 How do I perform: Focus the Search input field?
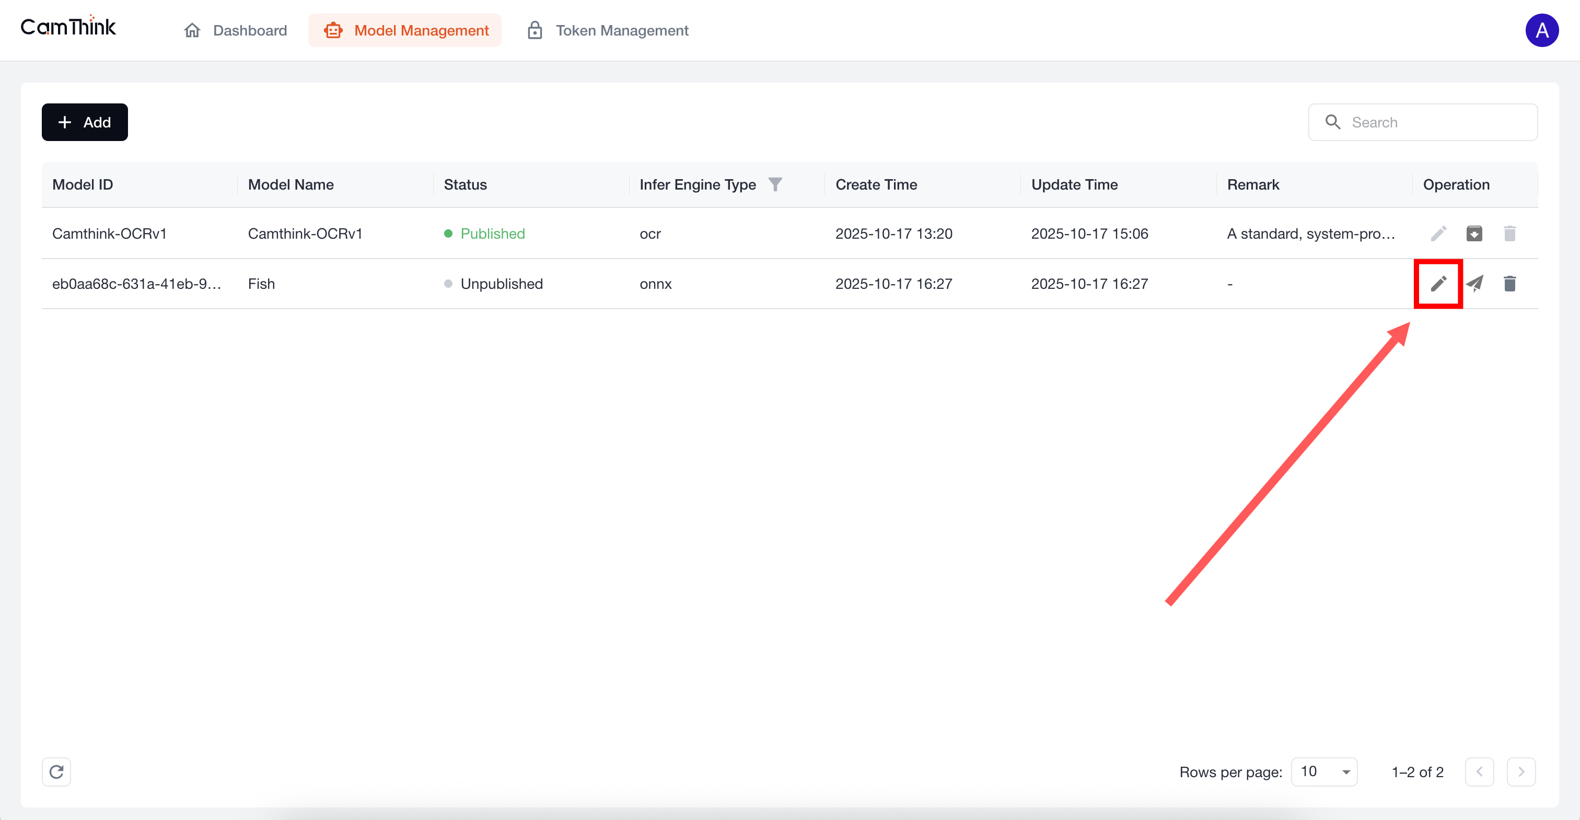tap(1435, 122)
